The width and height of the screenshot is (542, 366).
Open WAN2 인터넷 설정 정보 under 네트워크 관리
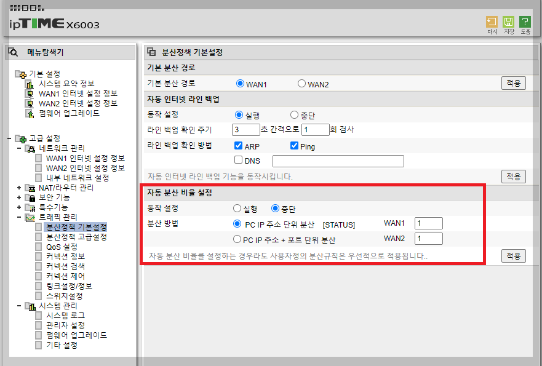pos(86,169)
